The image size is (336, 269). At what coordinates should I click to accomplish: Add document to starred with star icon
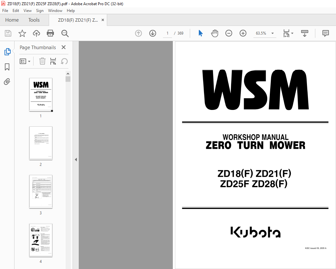click(x=22, y=33)
